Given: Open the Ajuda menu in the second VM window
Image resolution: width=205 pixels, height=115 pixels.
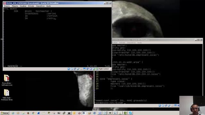Looking at the screenshot, I should coord(140,42).
